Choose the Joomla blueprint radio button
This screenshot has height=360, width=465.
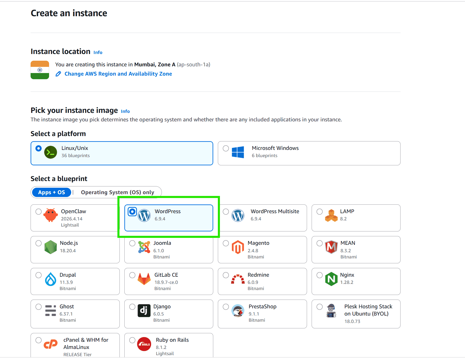point(132,243)
